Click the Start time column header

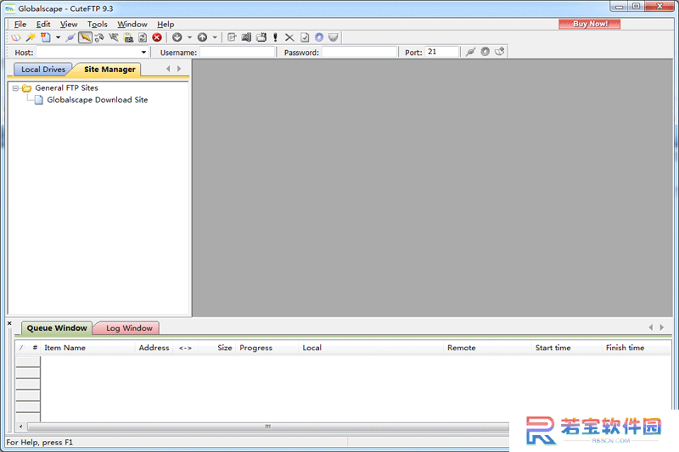coord(567,348)
